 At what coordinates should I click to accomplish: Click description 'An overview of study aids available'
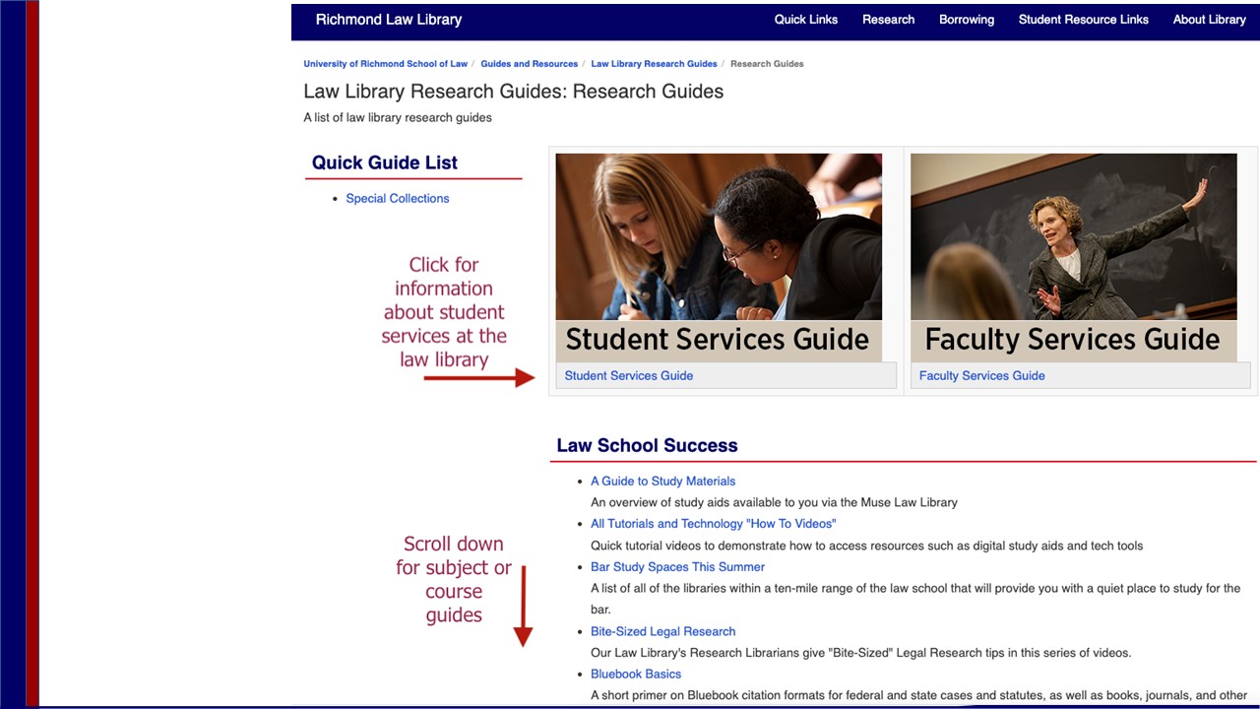tap(774, 502)
